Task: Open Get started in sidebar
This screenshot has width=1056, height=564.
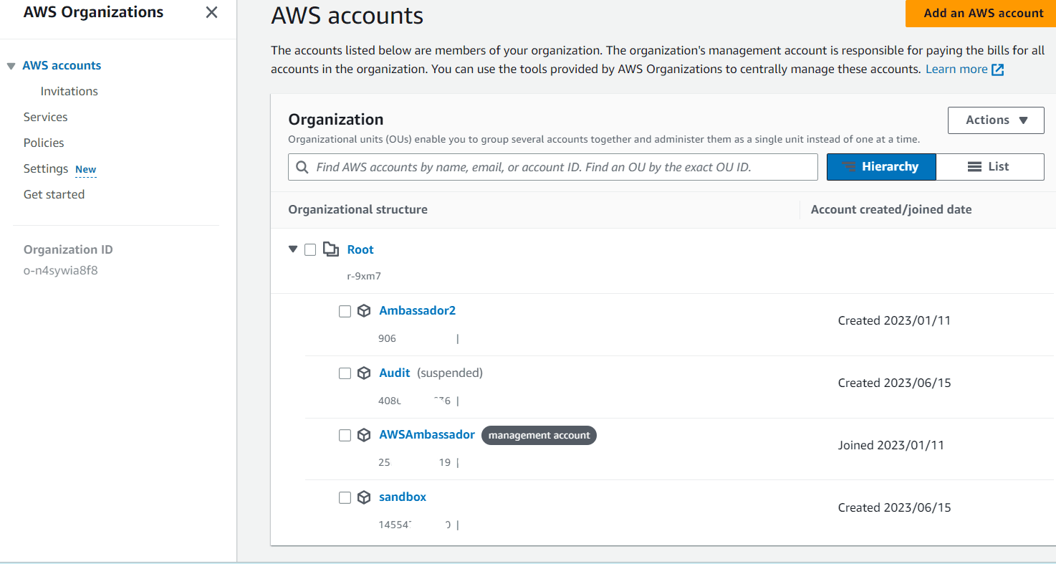Action: tap(54, 194)
